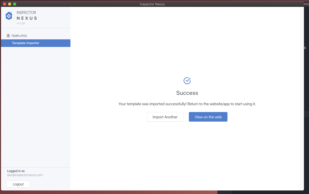This screenshot has width=309, height=194.
Task: Click the Inspector Nexus house logo
Action: click(x=9, y=16)
